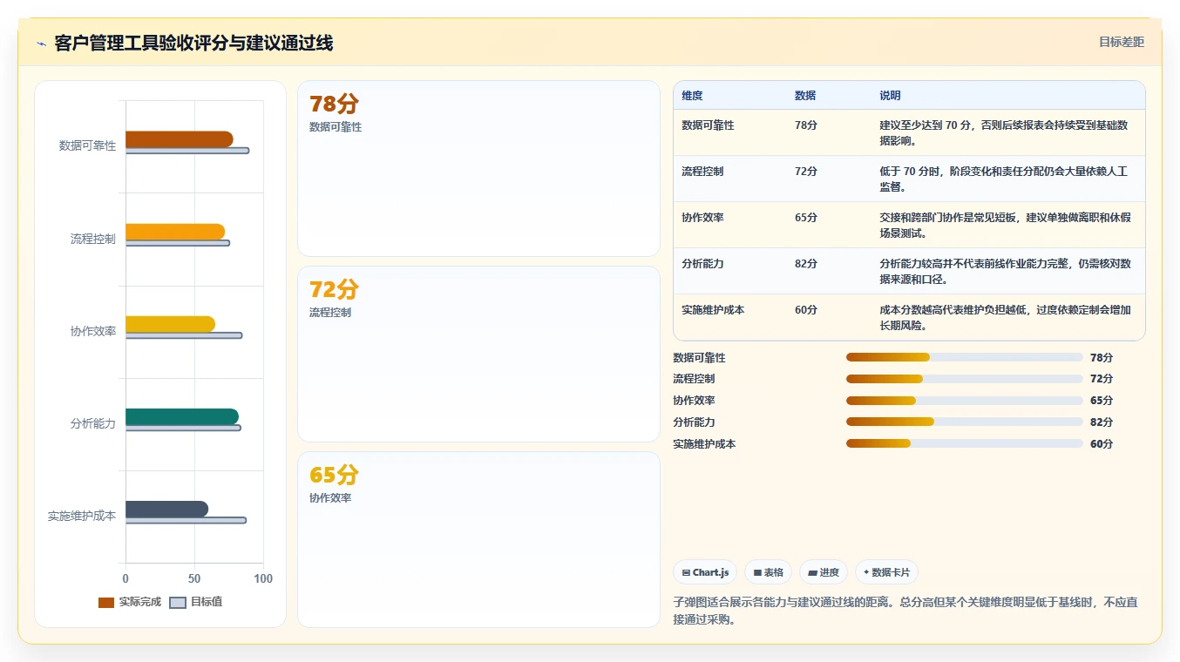Click the 数据可靠性 y-axis label in chart
The height and width of the screenshot is (662, 1180).
point(87,145)
